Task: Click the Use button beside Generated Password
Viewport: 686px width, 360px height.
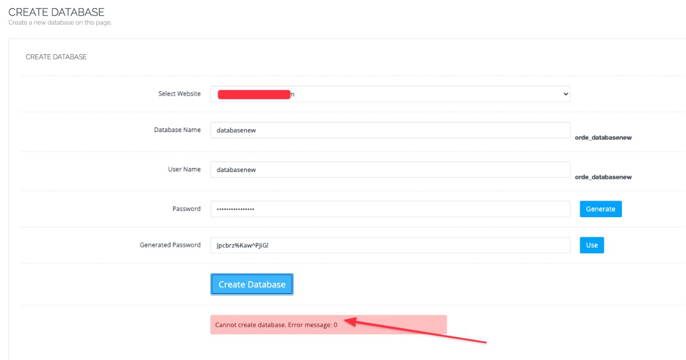Action: pyautogui.click(x=592, y=245)
